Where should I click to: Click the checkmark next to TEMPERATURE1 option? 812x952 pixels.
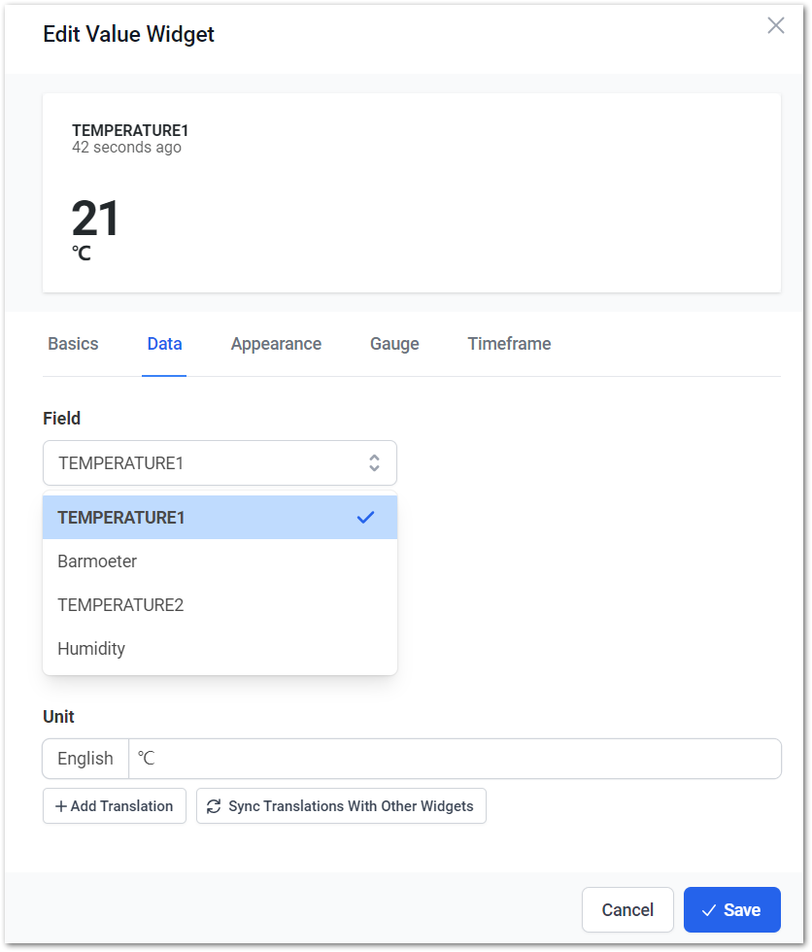pyautogui.click(x=366, y=517)
